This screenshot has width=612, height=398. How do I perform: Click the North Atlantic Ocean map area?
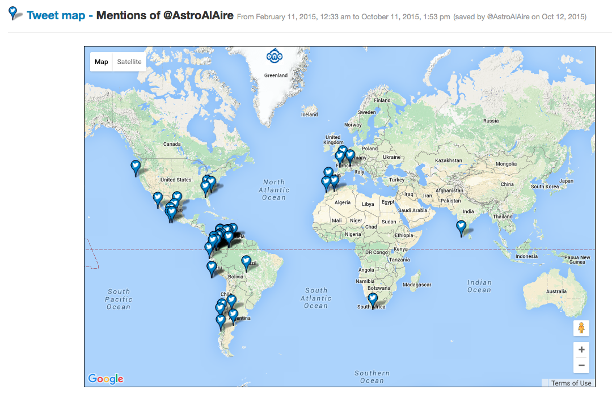pyautogui.click(x=275, y=190)
